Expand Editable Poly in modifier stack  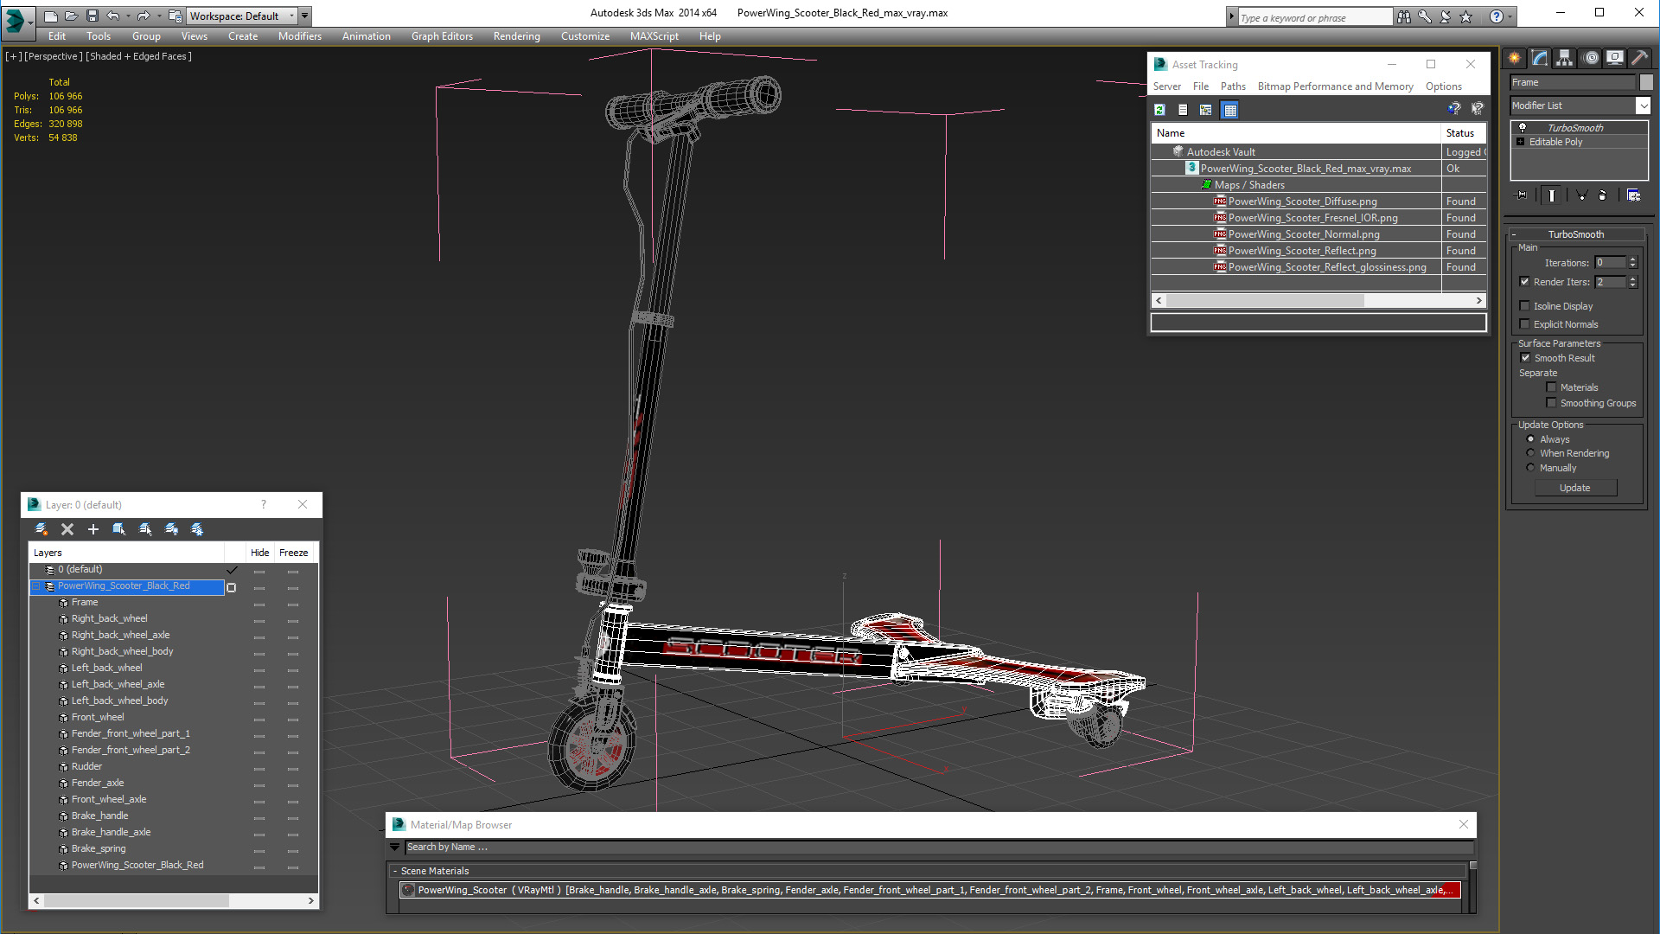[1521, 142]
